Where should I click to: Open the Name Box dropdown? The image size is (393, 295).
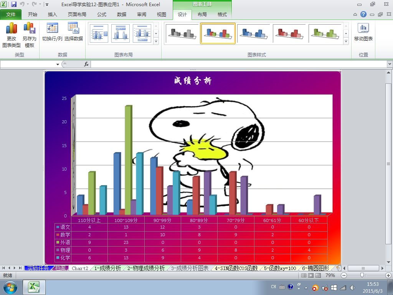58,65
